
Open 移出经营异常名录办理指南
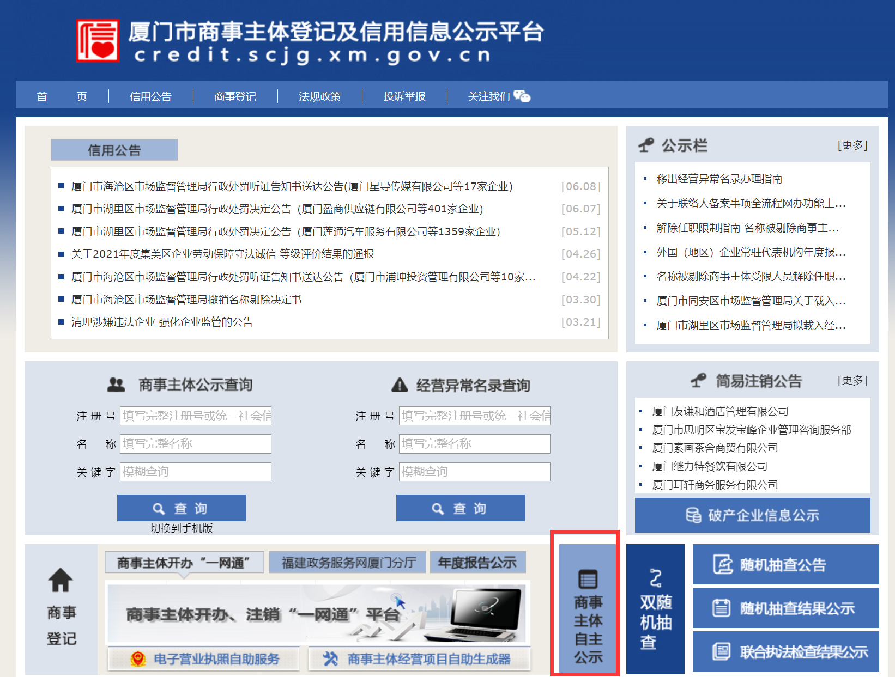coord(719,179)
